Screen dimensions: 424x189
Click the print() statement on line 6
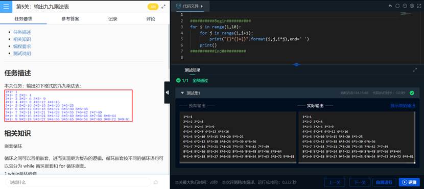(x=208, y=45)
